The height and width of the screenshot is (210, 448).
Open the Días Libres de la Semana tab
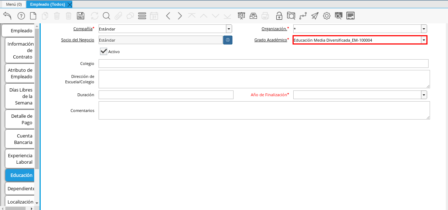click(20, 96)
